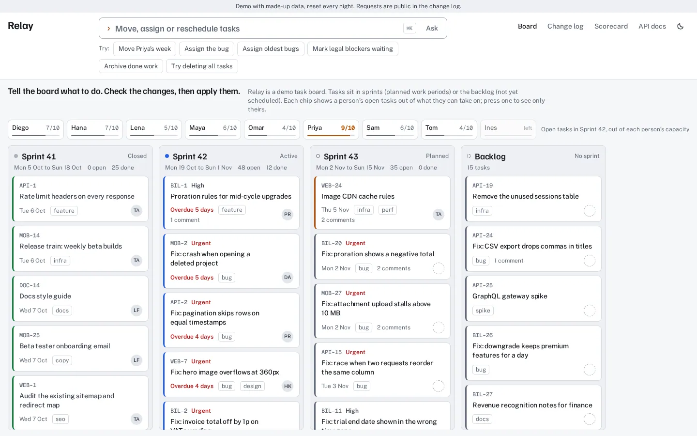The width and height of the screenshot is (697, 436).
Task: Click HK avatar on WEB-7 card
Action: tap(288, 386)
